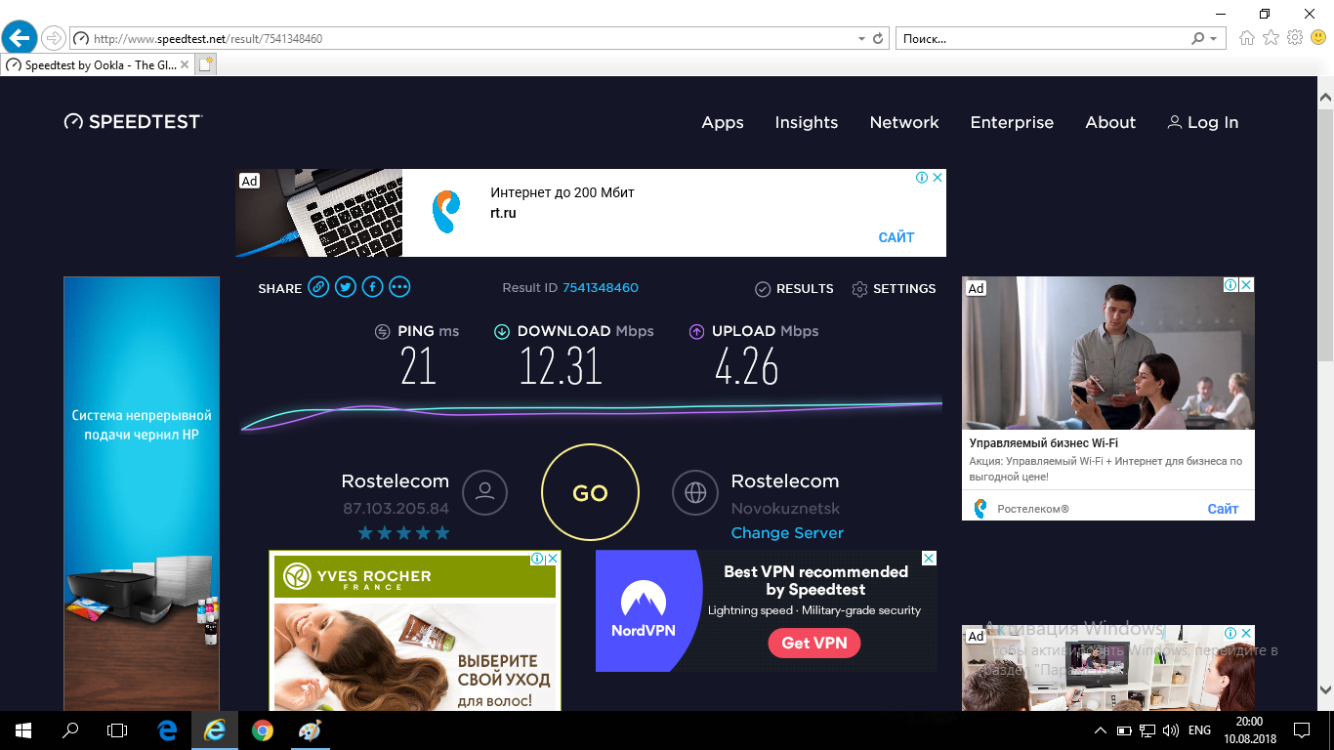
Task: Launch Microsoft Edge from the taskbar
Action: click(168, 730)
